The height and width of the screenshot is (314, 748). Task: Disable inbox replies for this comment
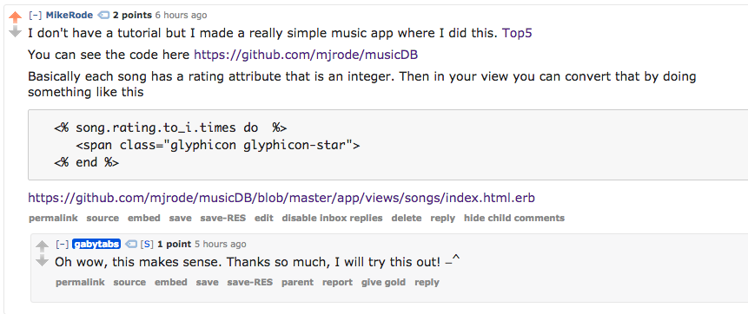pos(332,219)
